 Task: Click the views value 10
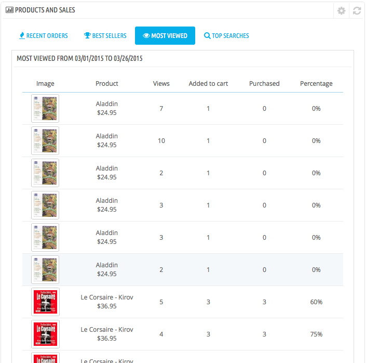161,141
